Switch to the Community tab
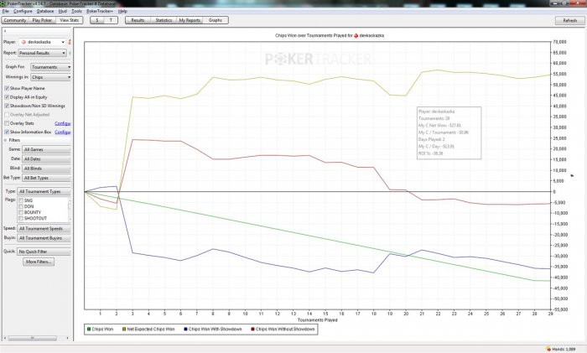Viewport: 587px width, 353px height. coord(15,20)
